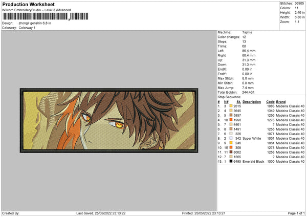Screen dimensions: 307x217
Task: Pick the color swatch for thread 4461
Action: pyautogui.click(x=231, y=124)
